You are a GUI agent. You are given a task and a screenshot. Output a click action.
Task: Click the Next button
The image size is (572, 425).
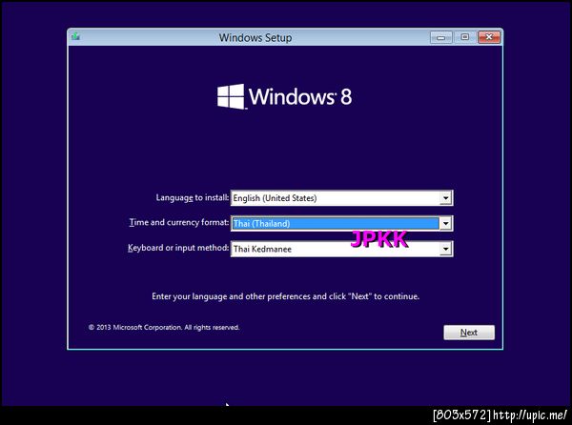pos(469,333)
